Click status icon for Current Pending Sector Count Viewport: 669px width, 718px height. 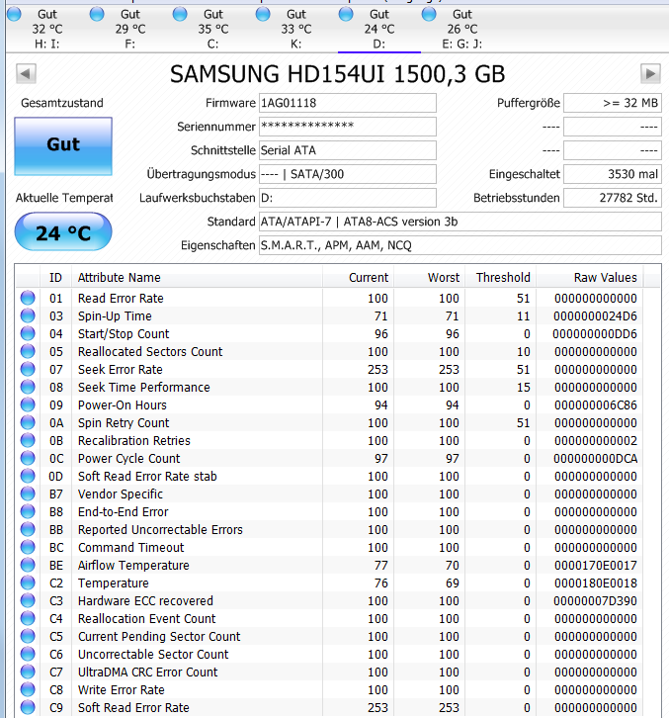(28, 637)
